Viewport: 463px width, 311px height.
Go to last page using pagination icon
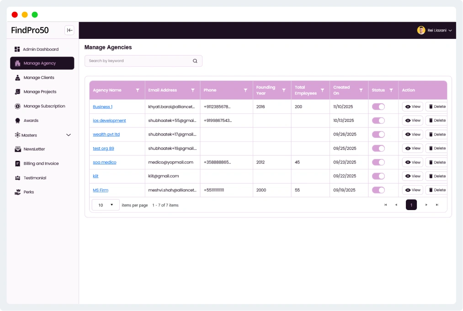click(x=437, y=205)
